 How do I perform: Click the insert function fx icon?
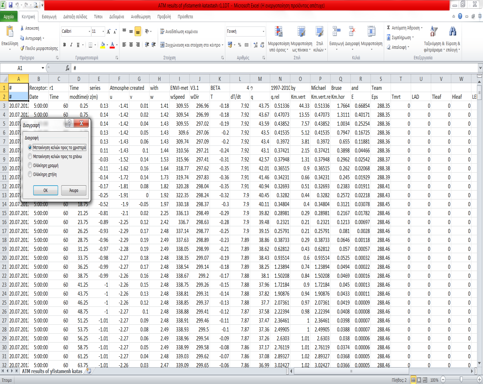pos(68,68)
